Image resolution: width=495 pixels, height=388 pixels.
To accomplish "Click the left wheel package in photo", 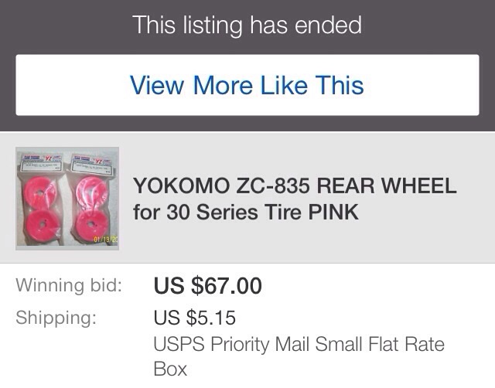I will 41,199.
